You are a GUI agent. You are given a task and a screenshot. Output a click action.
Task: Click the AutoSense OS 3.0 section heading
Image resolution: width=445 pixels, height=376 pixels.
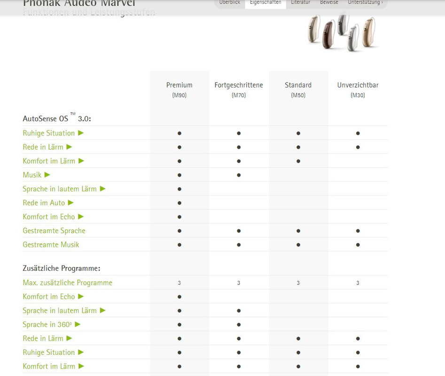(x=57, y=117)
